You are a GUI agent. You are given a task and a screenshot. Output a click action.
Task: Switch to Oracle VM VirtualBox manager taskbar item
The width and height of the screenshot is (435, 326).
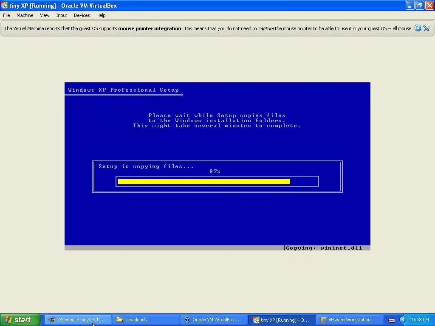coord(214,320)
